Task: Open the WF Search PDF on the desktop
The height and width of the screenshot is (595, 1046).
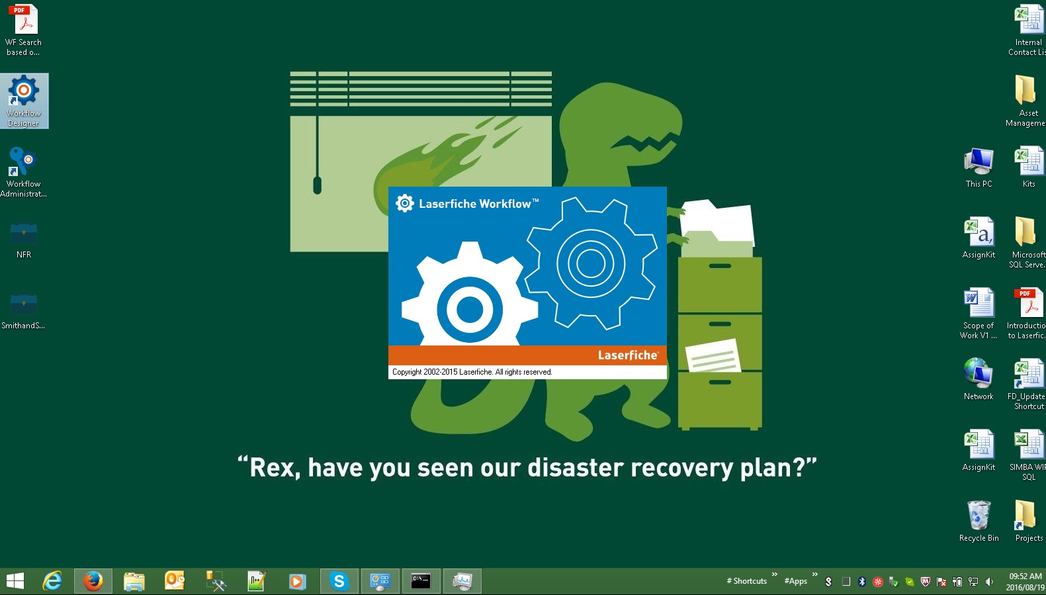Action: pos(24,30)
